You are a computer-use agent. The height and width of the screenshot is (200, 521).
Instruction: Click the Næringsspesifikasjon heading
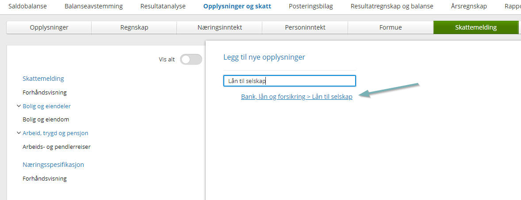[53, 165]
